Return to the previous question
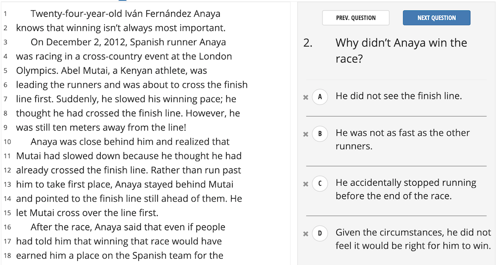 coord(356,18)
